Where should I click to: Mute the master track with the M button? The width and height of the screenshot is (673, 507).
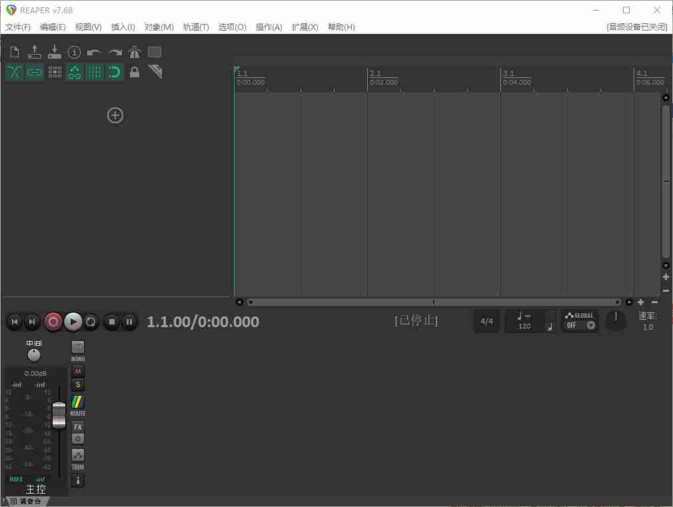pos(77,371)
